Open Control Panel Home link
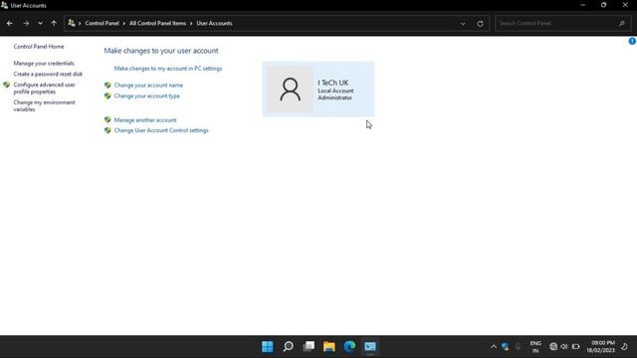 [x=39, y=47]
